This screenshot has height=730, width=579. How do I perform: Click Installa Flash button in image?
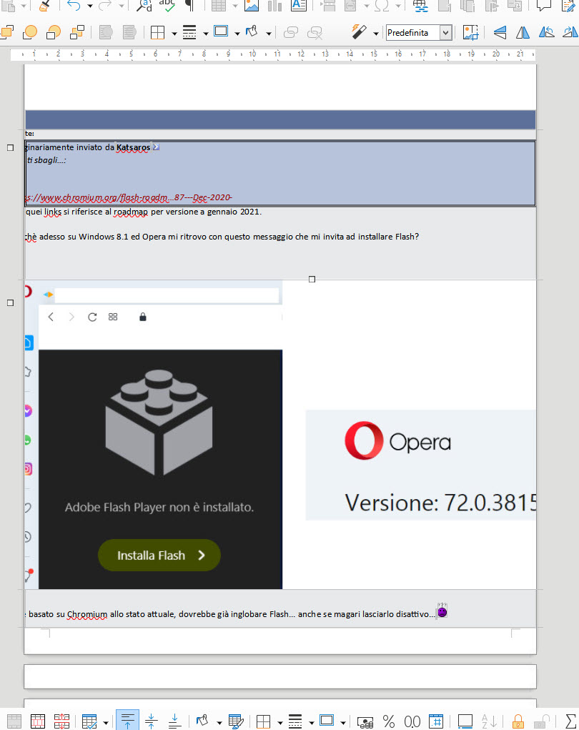159,556
